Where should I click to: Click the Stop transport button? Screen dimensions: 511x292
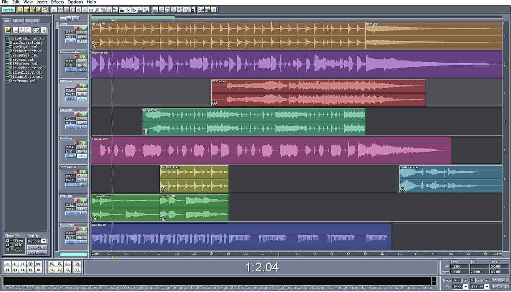coord(7,264)
